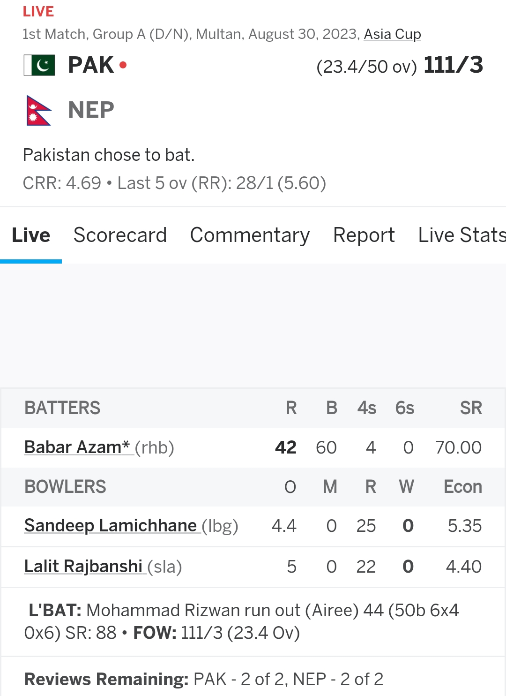Image resolution: width=506 pixels, height=696 pixels.
Task: Open the Asia Cup link
Action: pyautogui.click(x=392, y=34)
